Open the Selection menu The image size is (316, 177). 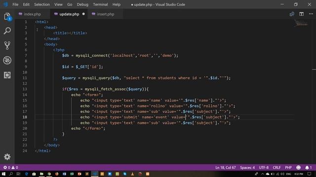pyautogui.click(x=41, y=4)
